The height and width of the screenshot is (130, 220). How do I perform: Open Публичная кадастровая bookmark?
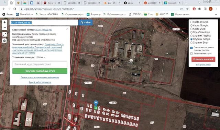point(114,14)
